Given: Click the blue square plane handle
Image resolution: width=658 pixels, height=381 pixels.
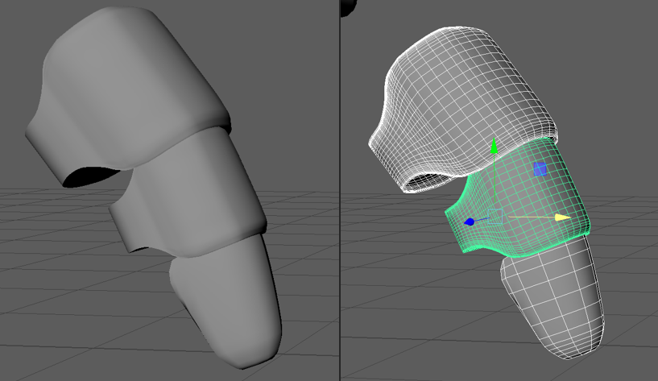Looking at the screenshot, I should pyautogui.click(x=540, y=169).
